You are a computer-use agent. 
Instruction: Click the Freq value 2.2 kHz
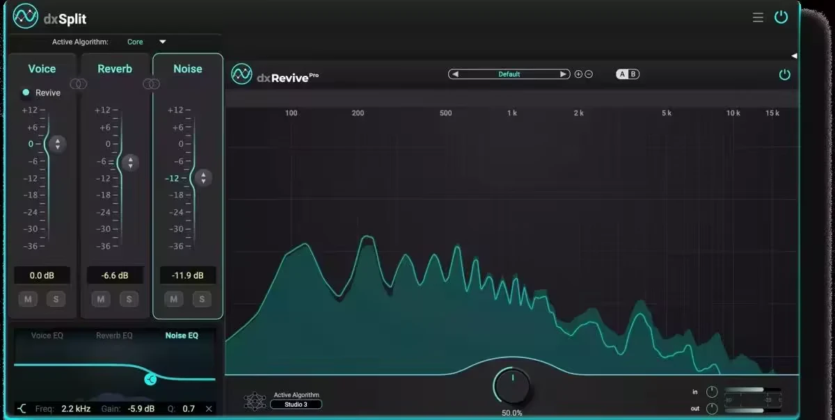coord(77,409)
